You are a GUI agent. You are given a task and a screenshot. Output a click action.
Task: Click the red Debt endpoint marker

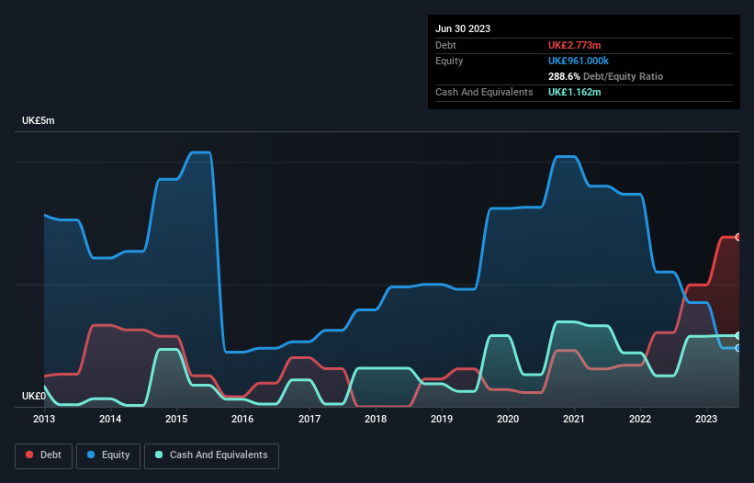(x=738, y=238)
